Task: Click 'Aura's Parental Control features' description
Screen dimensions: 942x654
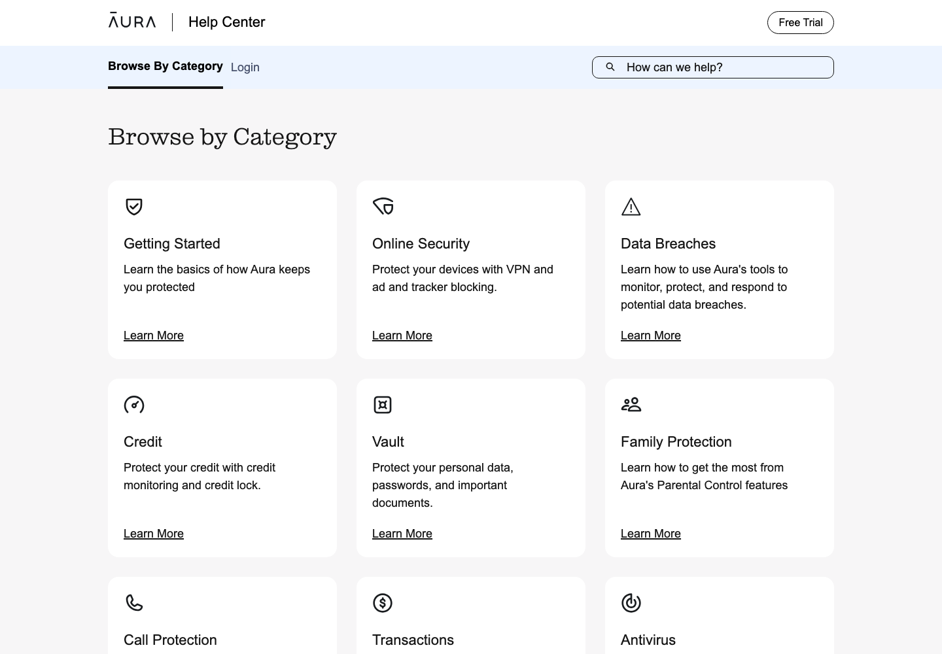Action: click(x=705, y=476)
